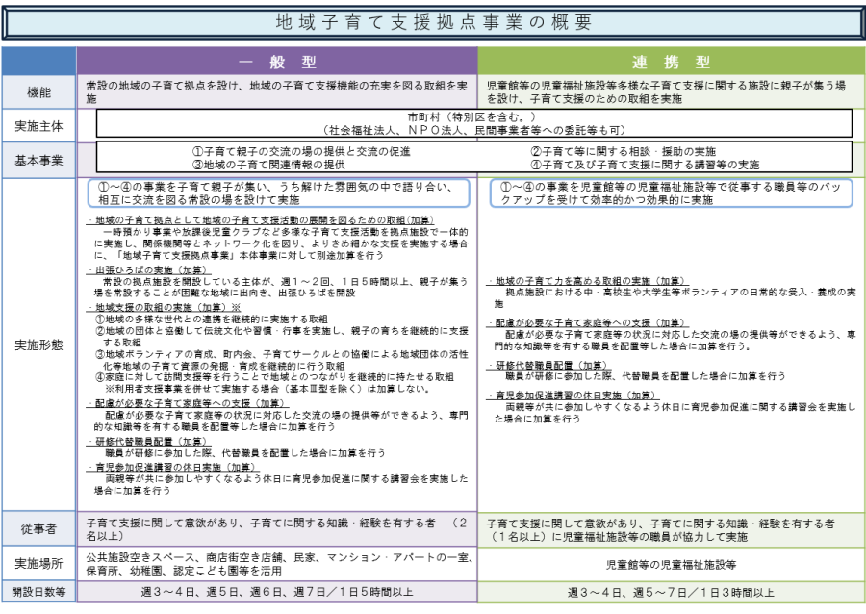Click item ① 子育て親子の交流の場の提供と交流の促進
866x614 pixels.
pyautogui.click(x=301, y=151)
